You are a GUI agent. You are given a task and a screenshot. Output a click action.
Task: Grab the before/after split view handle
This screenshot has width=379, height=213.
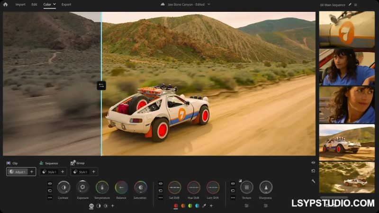pos(101,86)
